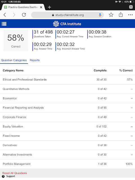Open Quantitative Methods category
Image resolution: width=135 pixels, height=180 pixels.
pos(67,89)
